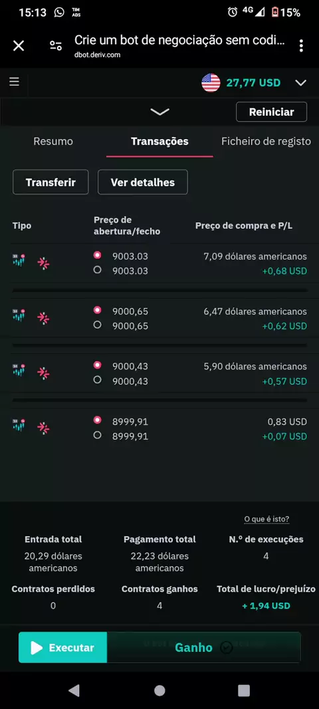
Task: Open browser site settings icon
Action: point(56,46)
